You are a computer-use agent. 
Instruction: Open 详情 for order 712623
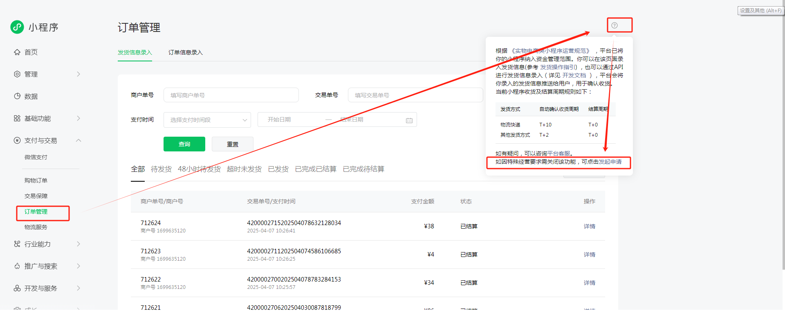click(590, 255)
